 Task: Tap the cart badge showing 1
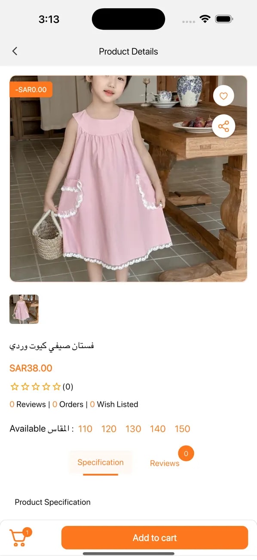(x=27, y=532)
